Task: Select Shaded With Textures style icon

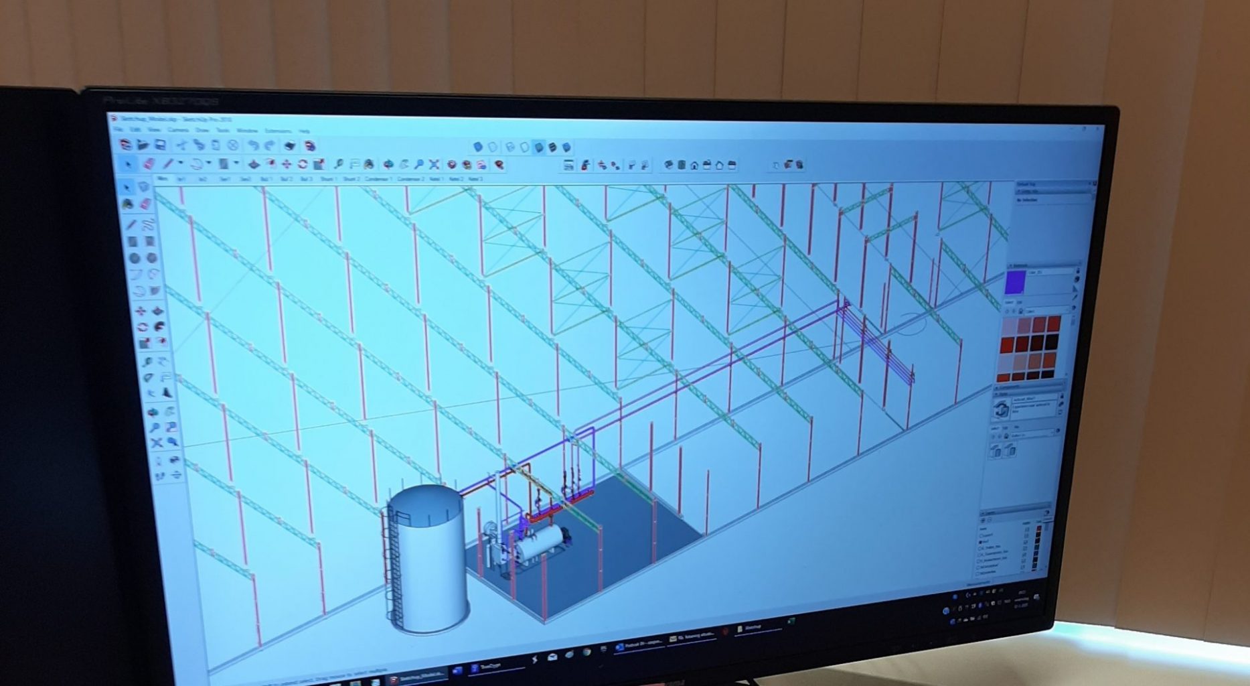Action: [x=553, y=147]
